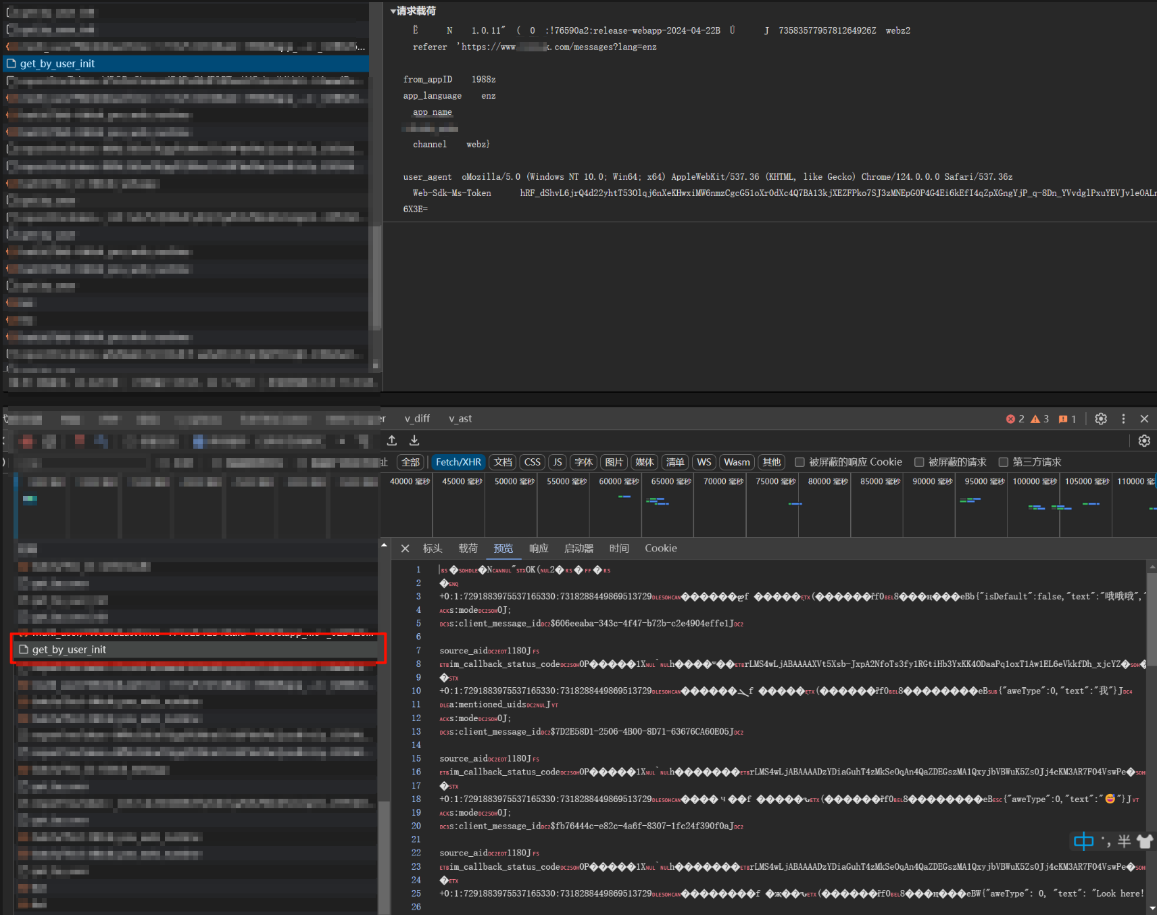Close the DevTools panel
The height and width of the screenshot is (915, 1157).
click(1144, 419)
